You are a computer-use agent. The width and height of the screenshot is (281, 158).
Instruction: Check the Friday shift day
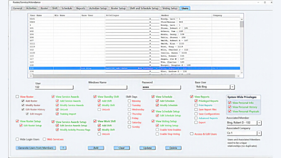coord(129,118)
